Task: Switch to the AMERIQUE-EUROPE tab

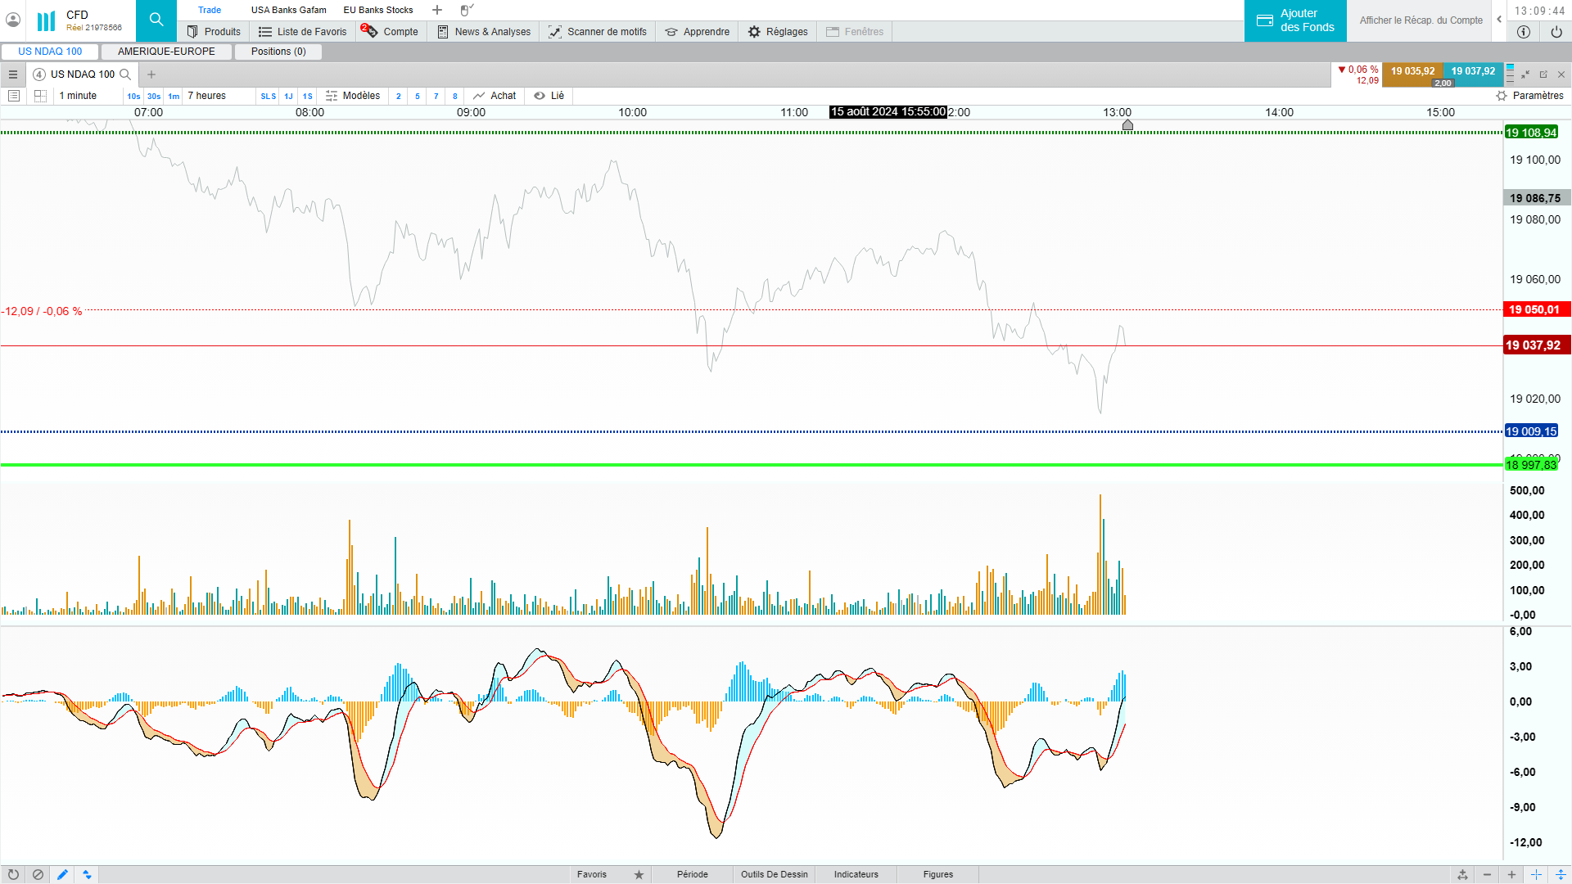Action: pyautogui.click(x=166, y=52)
